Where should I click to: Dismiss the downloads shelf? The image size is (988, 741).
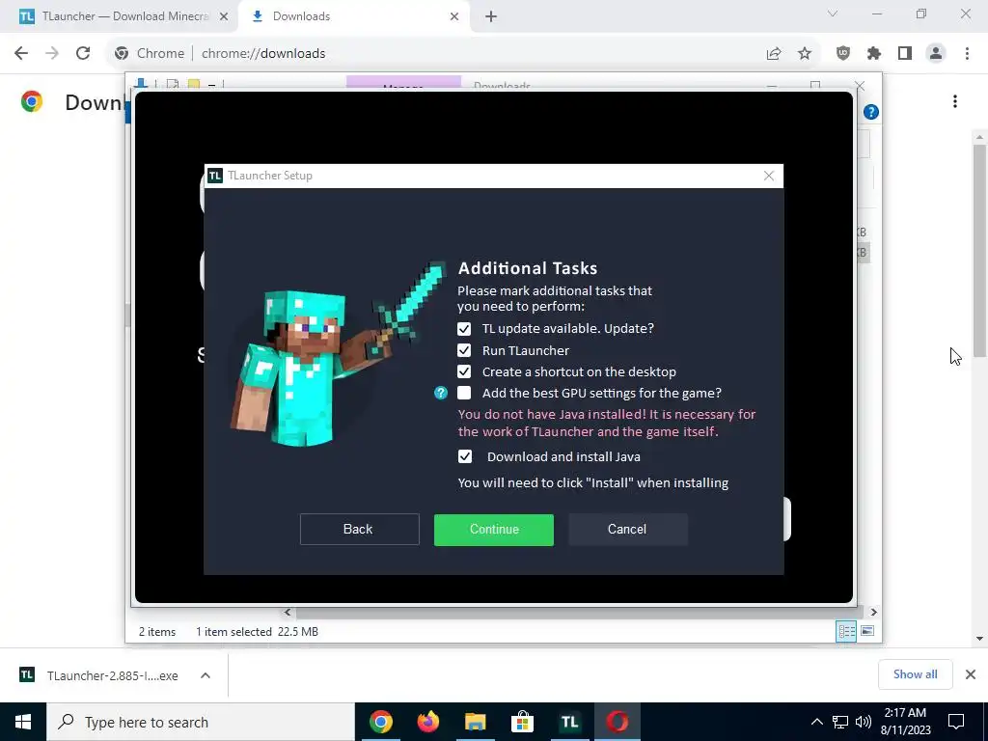971,674
